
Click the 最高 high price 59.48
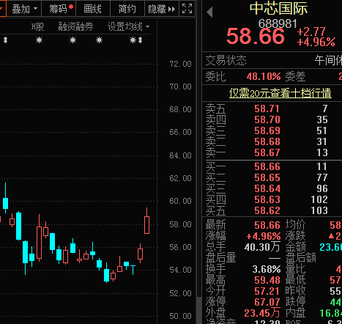267,280
